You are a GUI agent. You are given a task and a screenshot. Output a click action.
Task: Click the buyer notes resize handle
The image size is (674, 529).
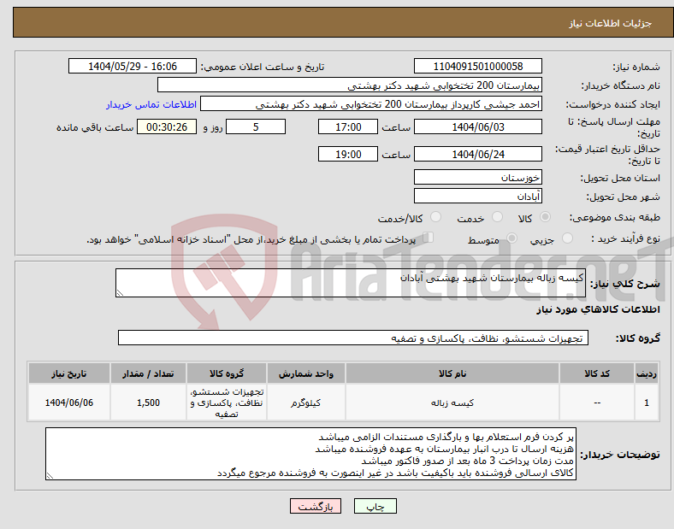50,476
